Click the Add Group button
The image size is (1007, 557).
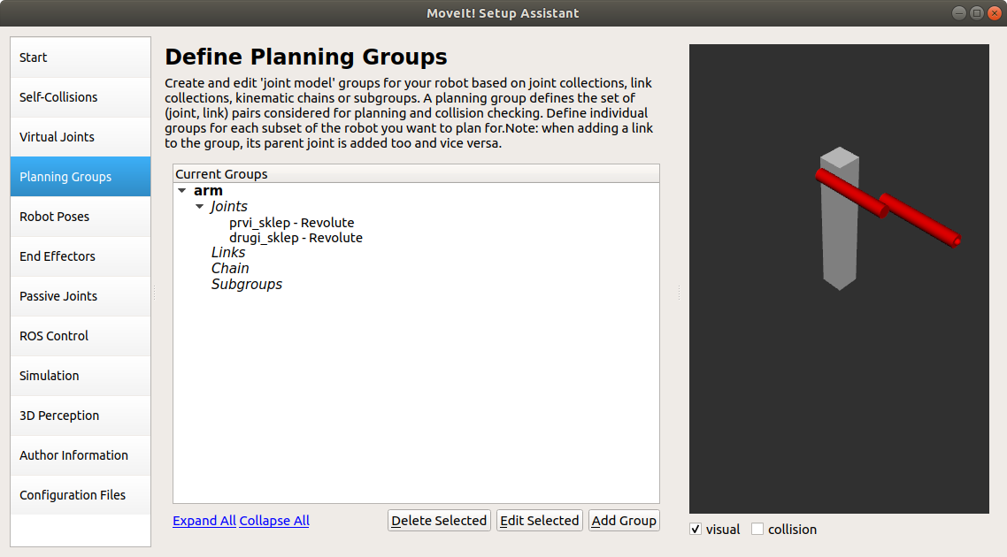coord(624,521)
